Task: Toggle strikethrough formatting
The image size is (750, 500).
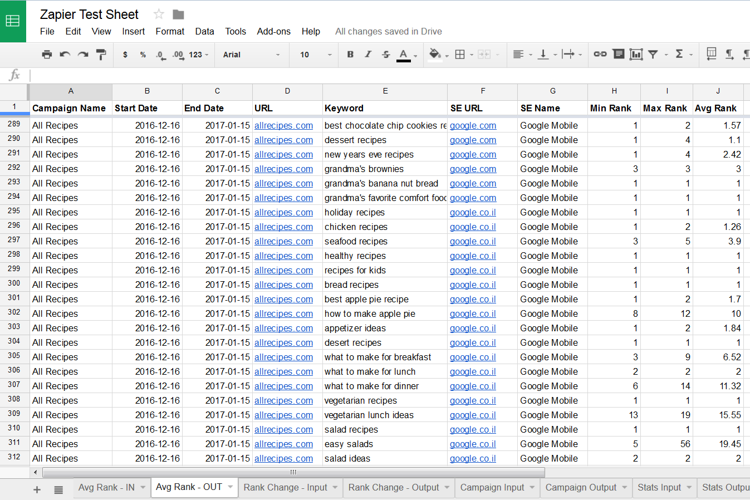Action: click(386, 54)
